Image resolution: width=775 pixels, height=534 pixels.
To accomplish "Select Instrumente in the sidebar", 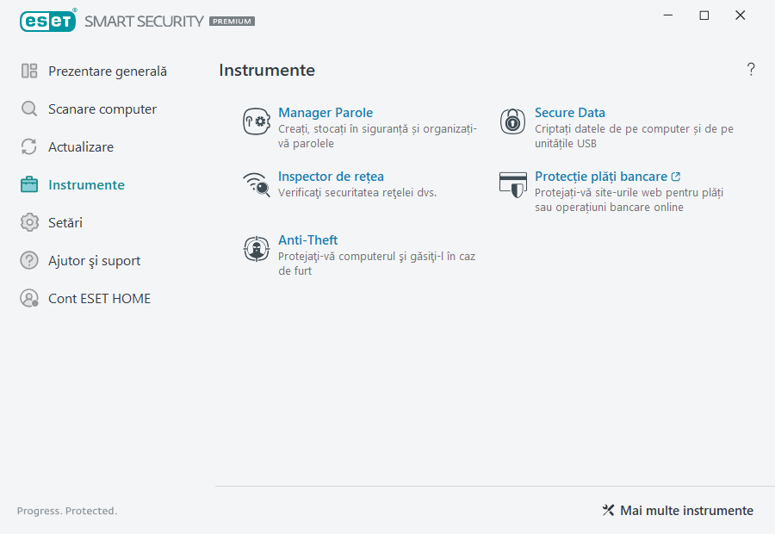I will (x=87, y=184).
